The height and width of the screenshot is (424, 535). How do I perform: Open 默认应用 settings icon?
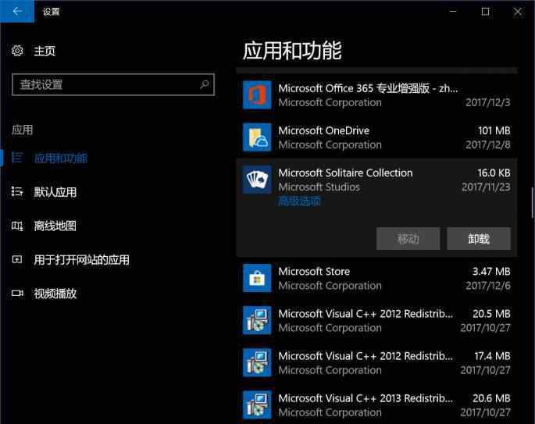click(17, 192)
